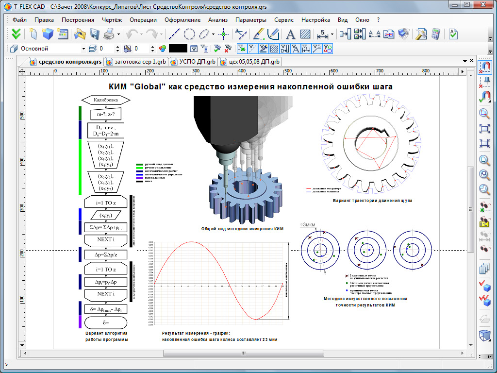Click the page zoom magnifier icon

pyautogui.click(x=484, y=159)
